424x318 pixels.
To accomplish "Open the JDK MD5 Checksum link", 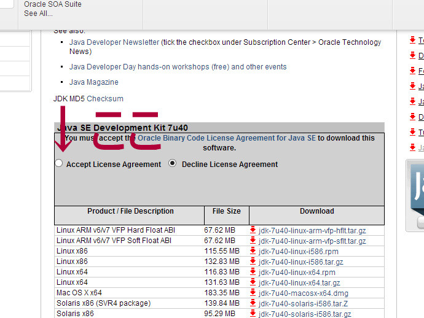I will [x=105, y=99].
